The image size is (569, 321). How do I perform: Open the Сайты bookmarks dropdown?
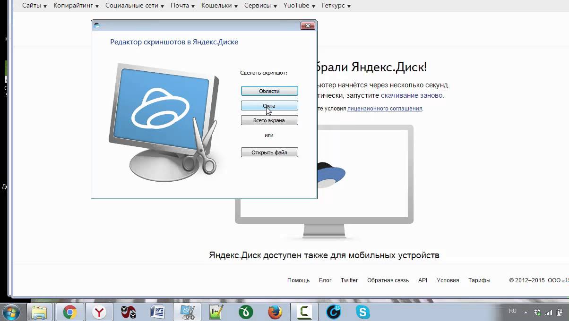34,6
